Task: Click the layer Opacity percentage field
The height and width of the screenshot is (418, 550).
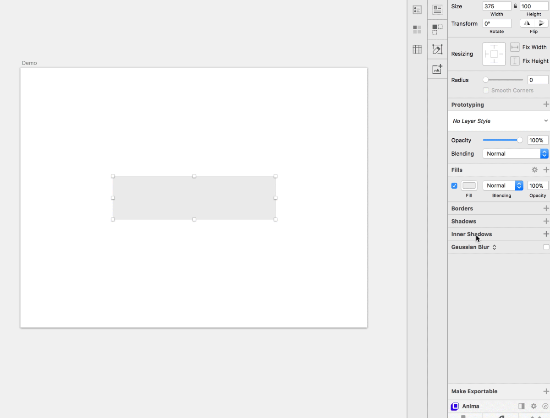Action: (538, 140)
